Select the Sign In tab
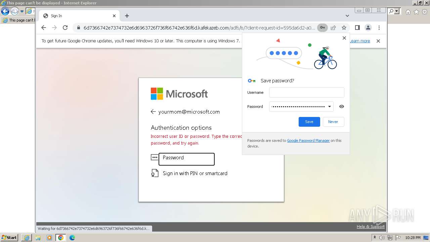 pos(79,16)
